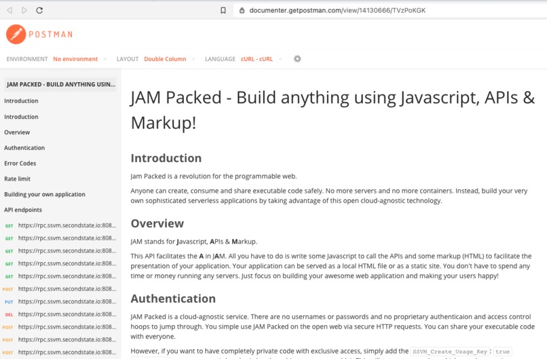This screenshot has height=359, width=547.
Task: Click the Authentication heading in the content
Action: [x=173, y=299]
